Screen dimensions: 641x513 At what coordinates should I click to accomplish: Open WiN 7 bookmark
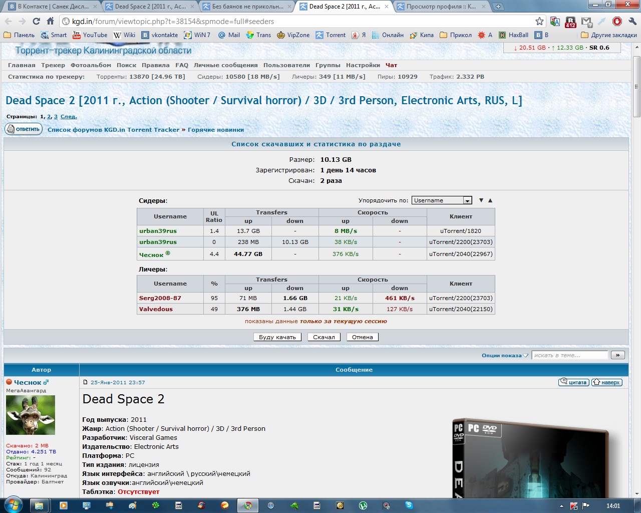197,35
